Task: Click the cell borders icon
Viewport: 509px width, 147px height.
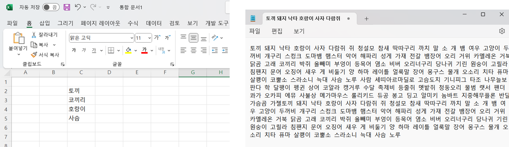Action: click(111, 50)
